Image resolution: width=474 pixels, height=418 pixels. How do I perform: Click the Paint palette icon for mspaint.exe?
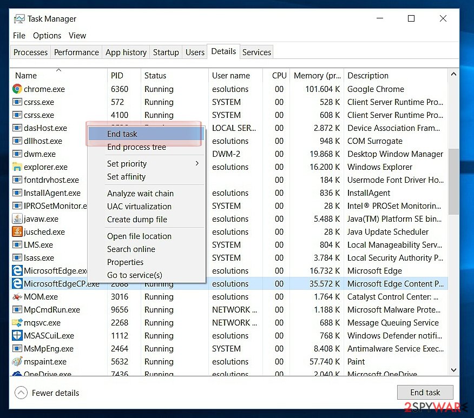17,361
